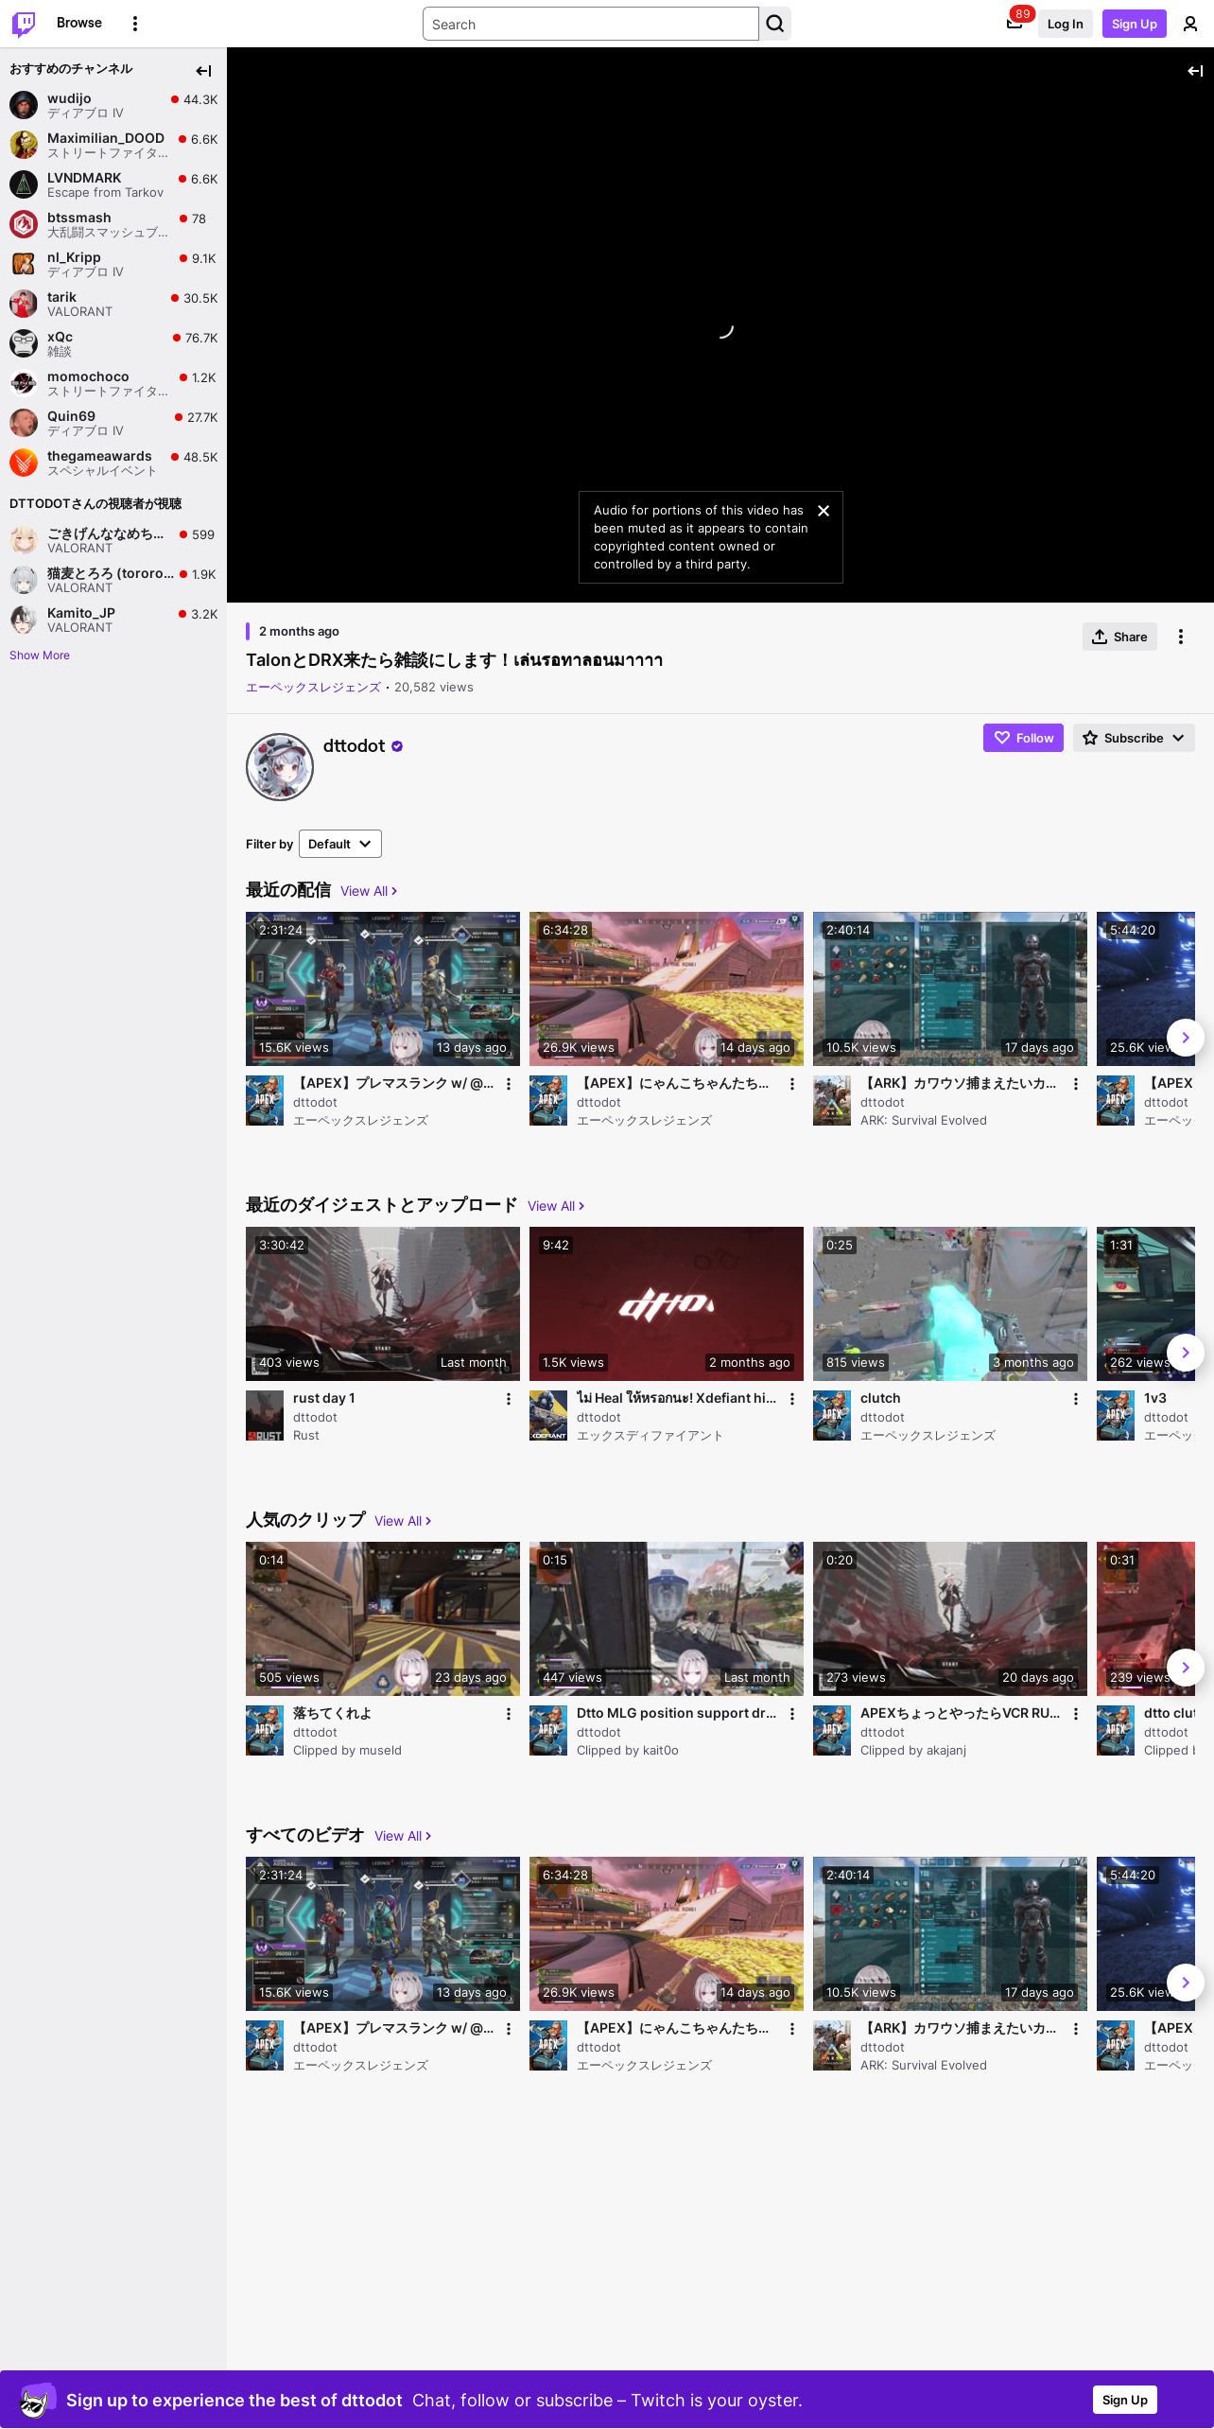Viewport: 1214px width, 2429px height.
Task: Open options menu for rust day 1
Action: [x=509, y=1399]
